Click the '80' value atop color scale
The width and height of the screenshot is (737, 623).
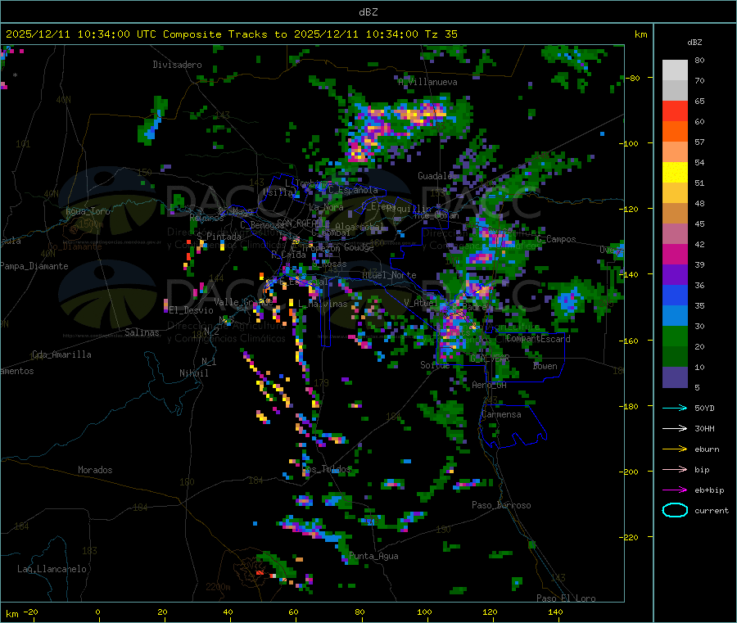coord(699,60)
